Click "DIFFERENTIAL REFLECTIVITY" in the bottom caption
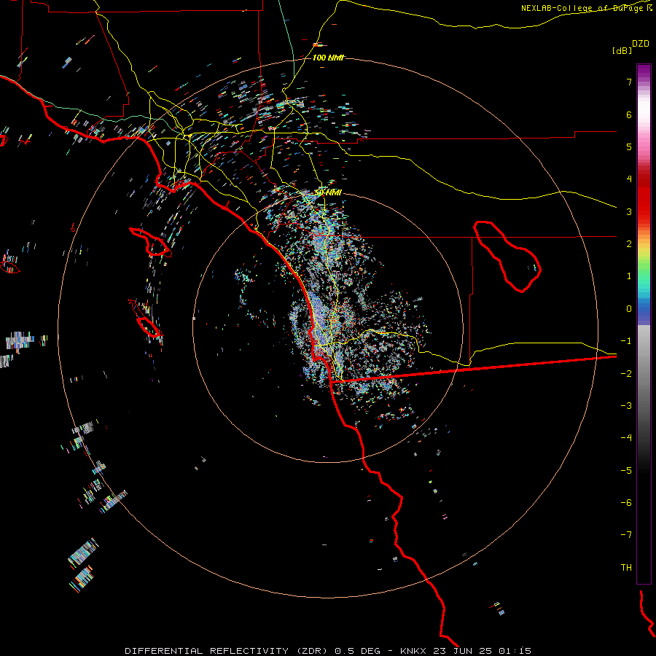Image resolution: width=656 pixels, height=656 pixels. [x=207, y=651]
